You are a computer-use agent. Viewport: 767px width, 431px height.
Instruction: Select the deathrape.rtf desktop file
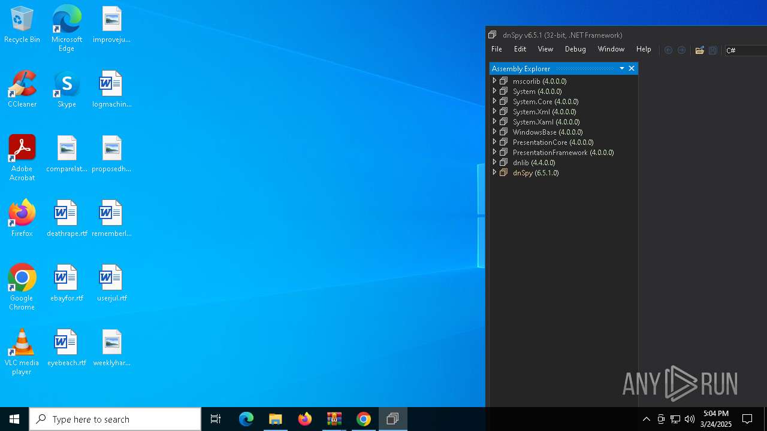(x=67, y=218)
